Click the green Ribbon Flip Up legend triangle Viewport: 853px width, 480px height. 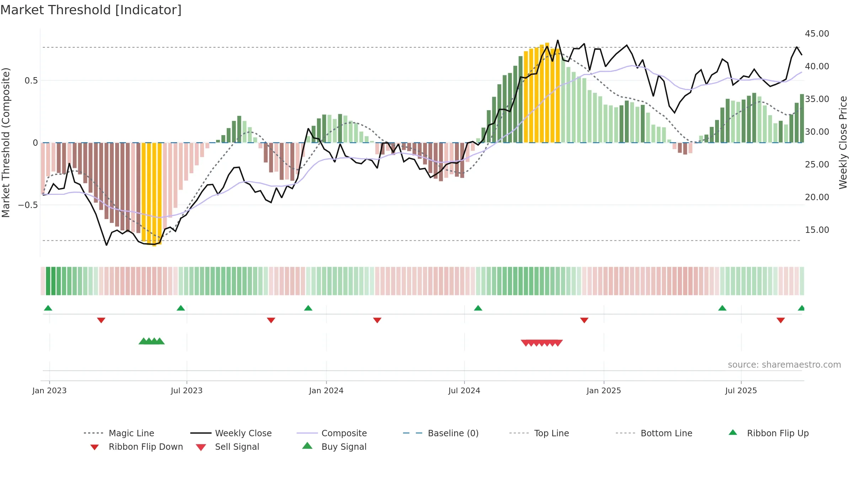click(733, 432)
